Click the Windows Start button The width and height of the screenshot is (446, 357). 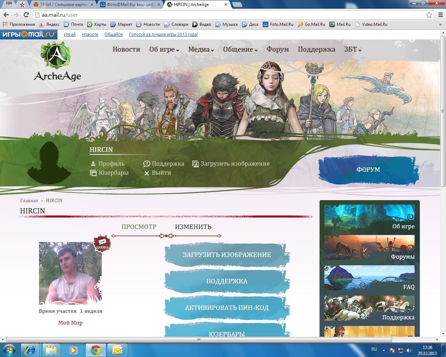(x=9, y=350)
